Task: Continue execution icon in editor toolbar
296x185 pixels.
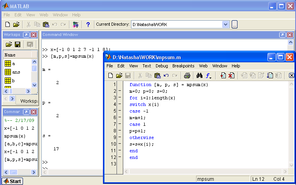Action: coord(270,76)
